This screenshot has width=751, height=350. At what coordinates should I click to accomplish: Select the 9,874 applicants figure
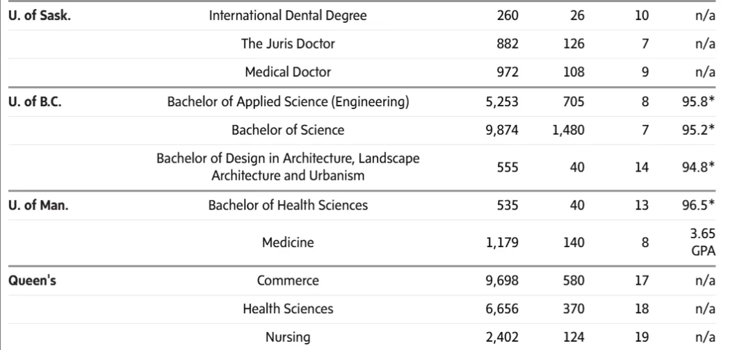(502, 130)
